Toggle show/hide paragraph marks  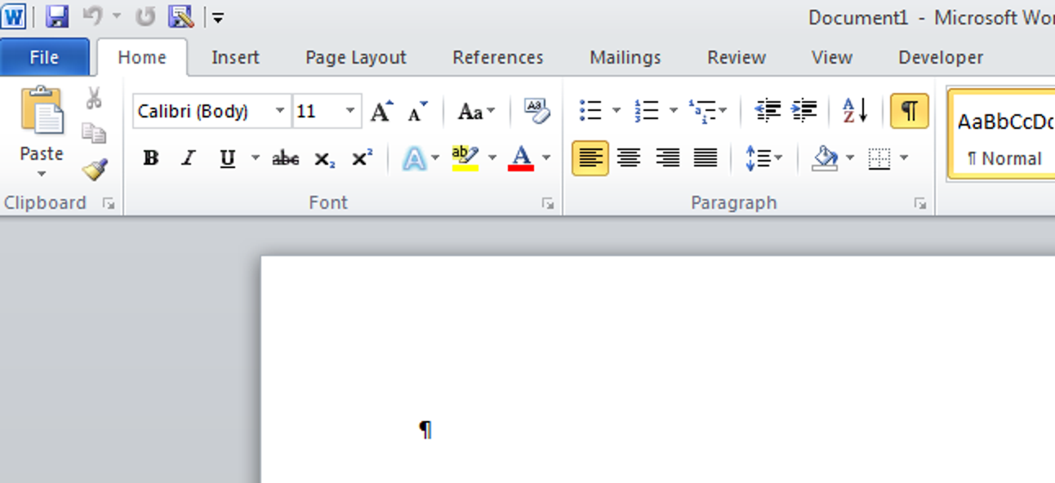(909, 110)
